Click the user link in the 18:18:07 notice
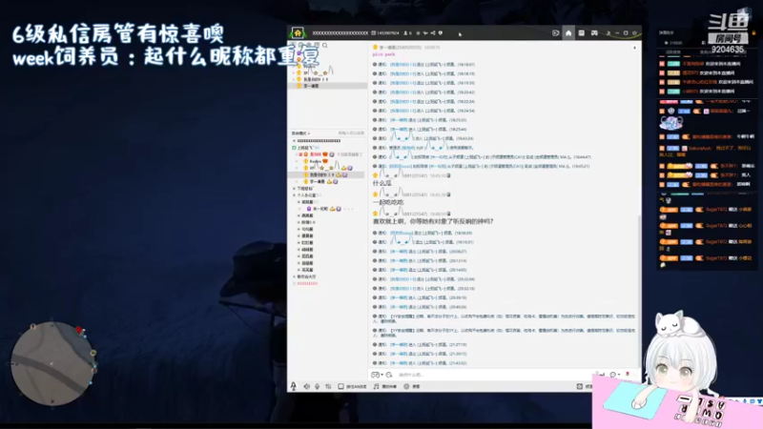763x429 pixels. point(402,64)
